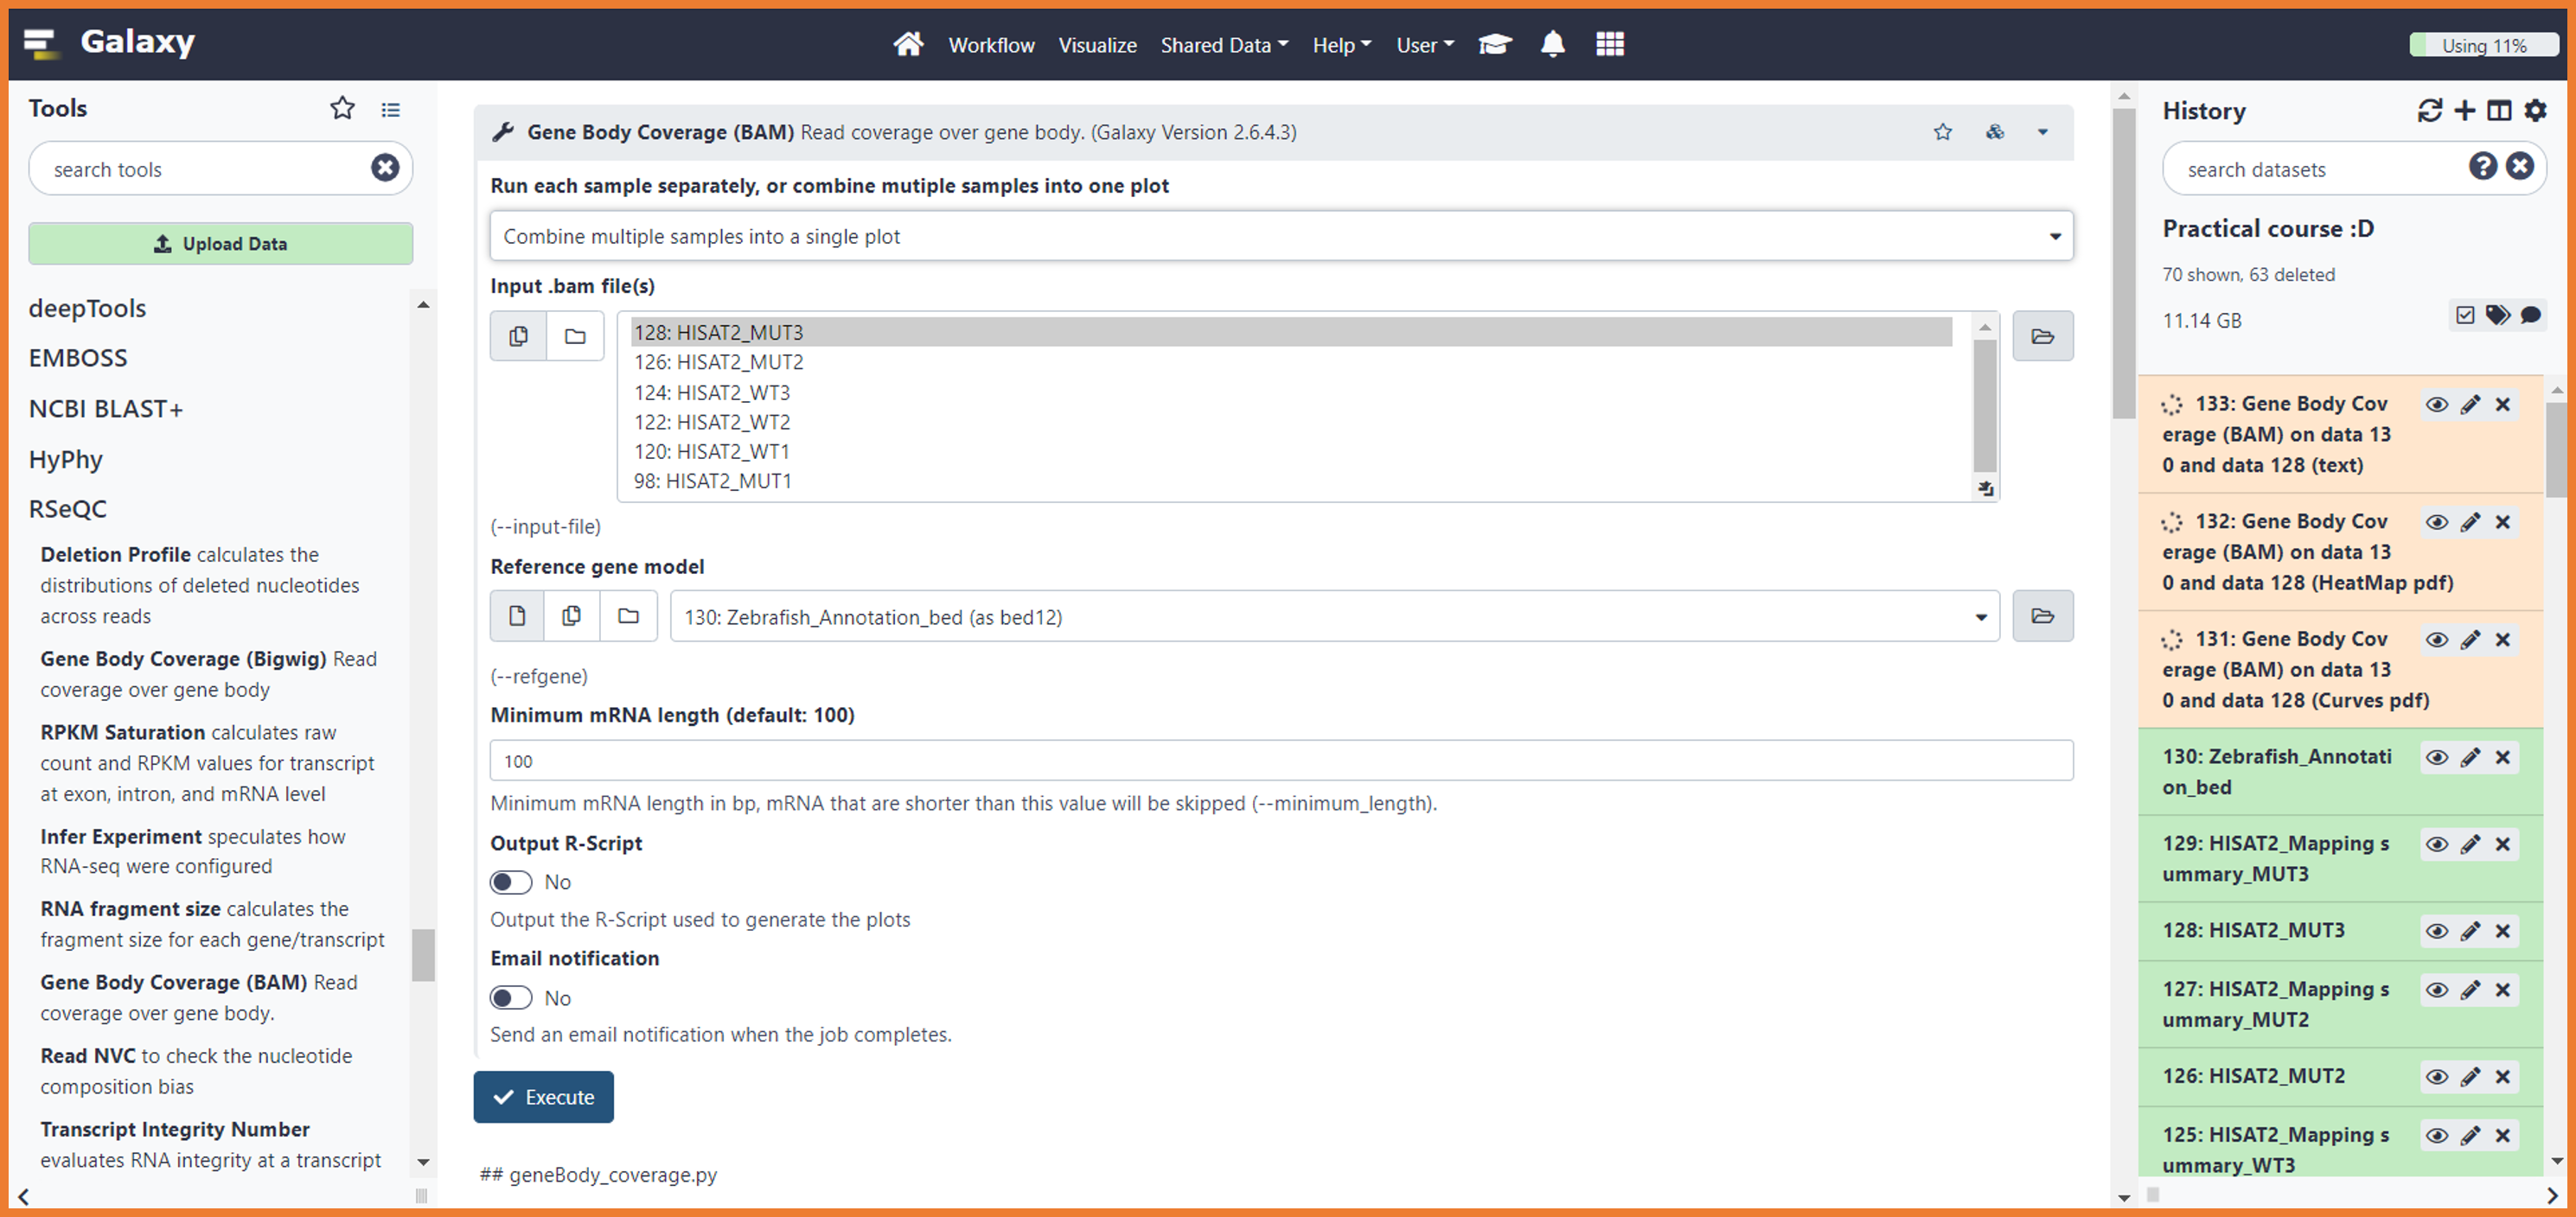Viewport: 2576px width, 1217px height.
Task: Edit attributes of dataset 128 HISAT2_MUT3
Action: (x=2470, y=930)
